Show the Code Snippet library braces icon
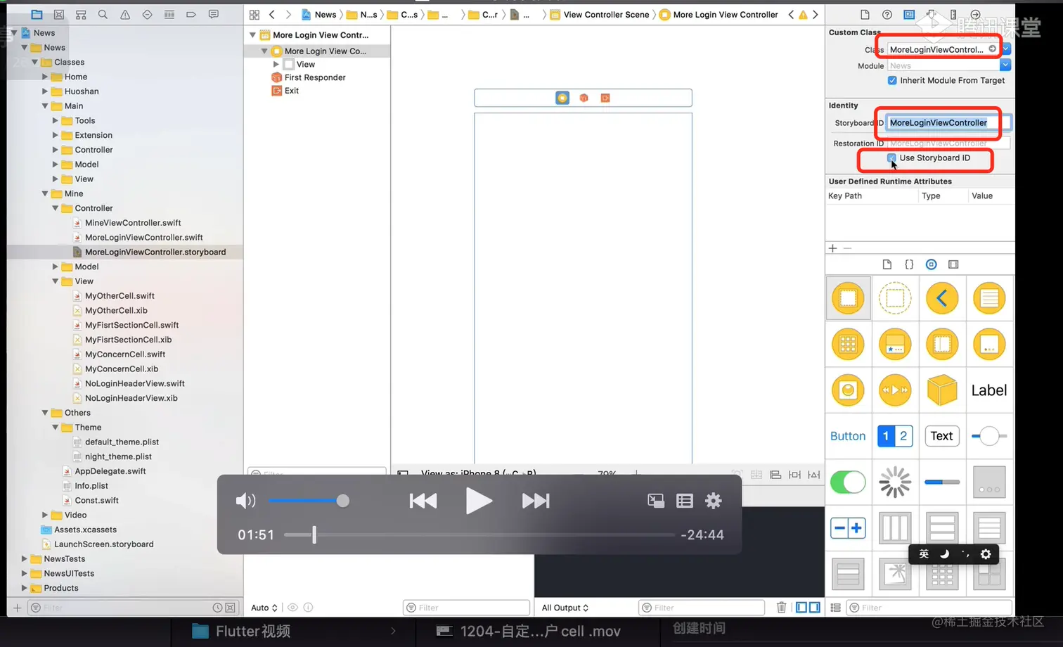 (x=909, y=264)
